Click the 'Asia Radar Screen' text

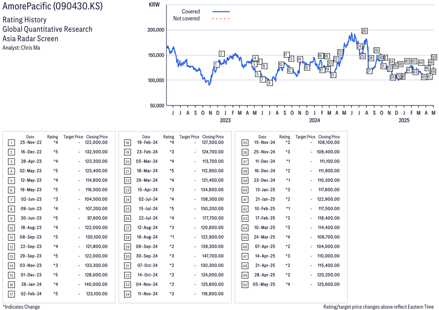[x=30, y=39]
